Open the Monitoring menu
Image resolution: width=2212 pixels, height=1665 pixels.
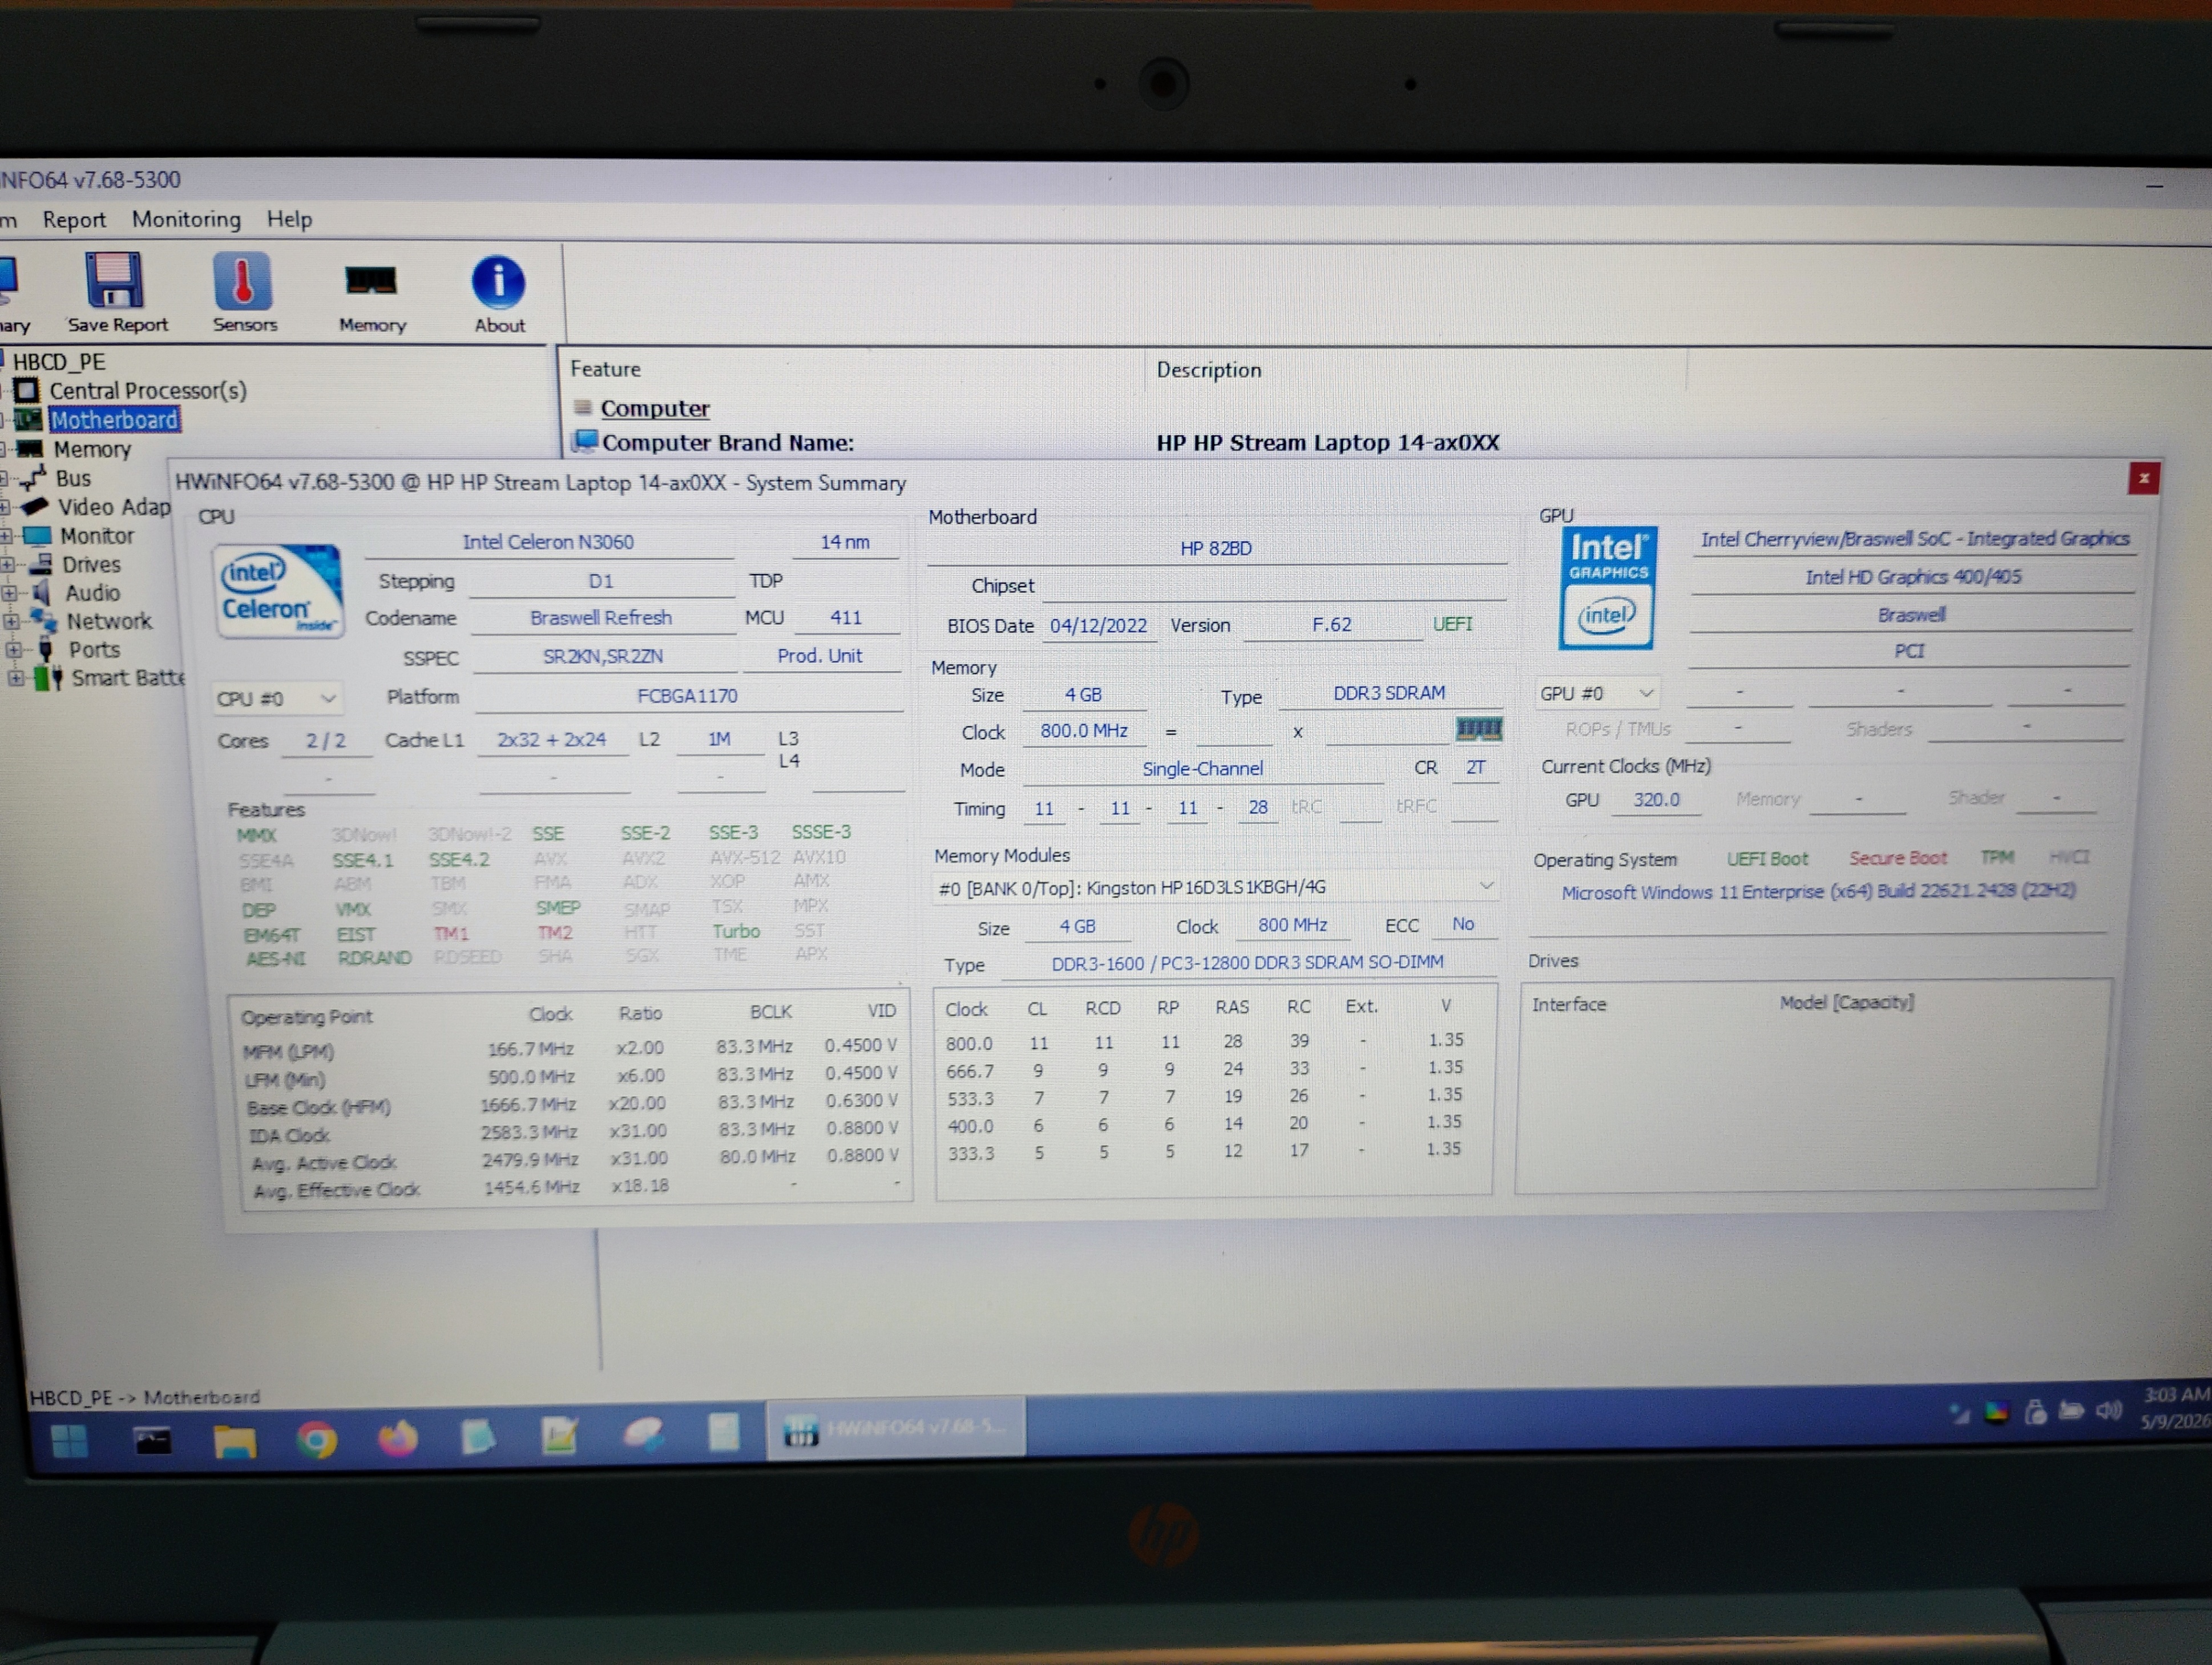point(186,219)
